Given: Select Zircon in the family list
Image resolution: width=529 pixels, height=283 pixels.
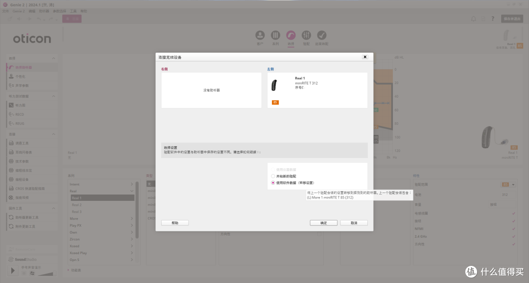Looking at the screenshot, I should (x=101, y=239).
